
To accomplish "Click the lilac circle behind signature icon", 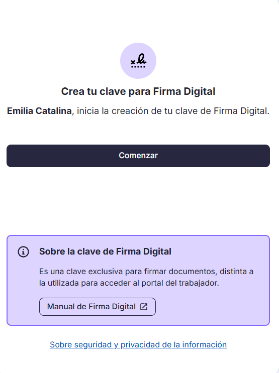I will (138, 61).
